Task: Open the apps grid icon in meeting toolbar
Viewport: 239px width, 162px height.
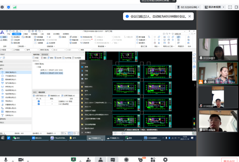Action: click(x=153, y=160)
